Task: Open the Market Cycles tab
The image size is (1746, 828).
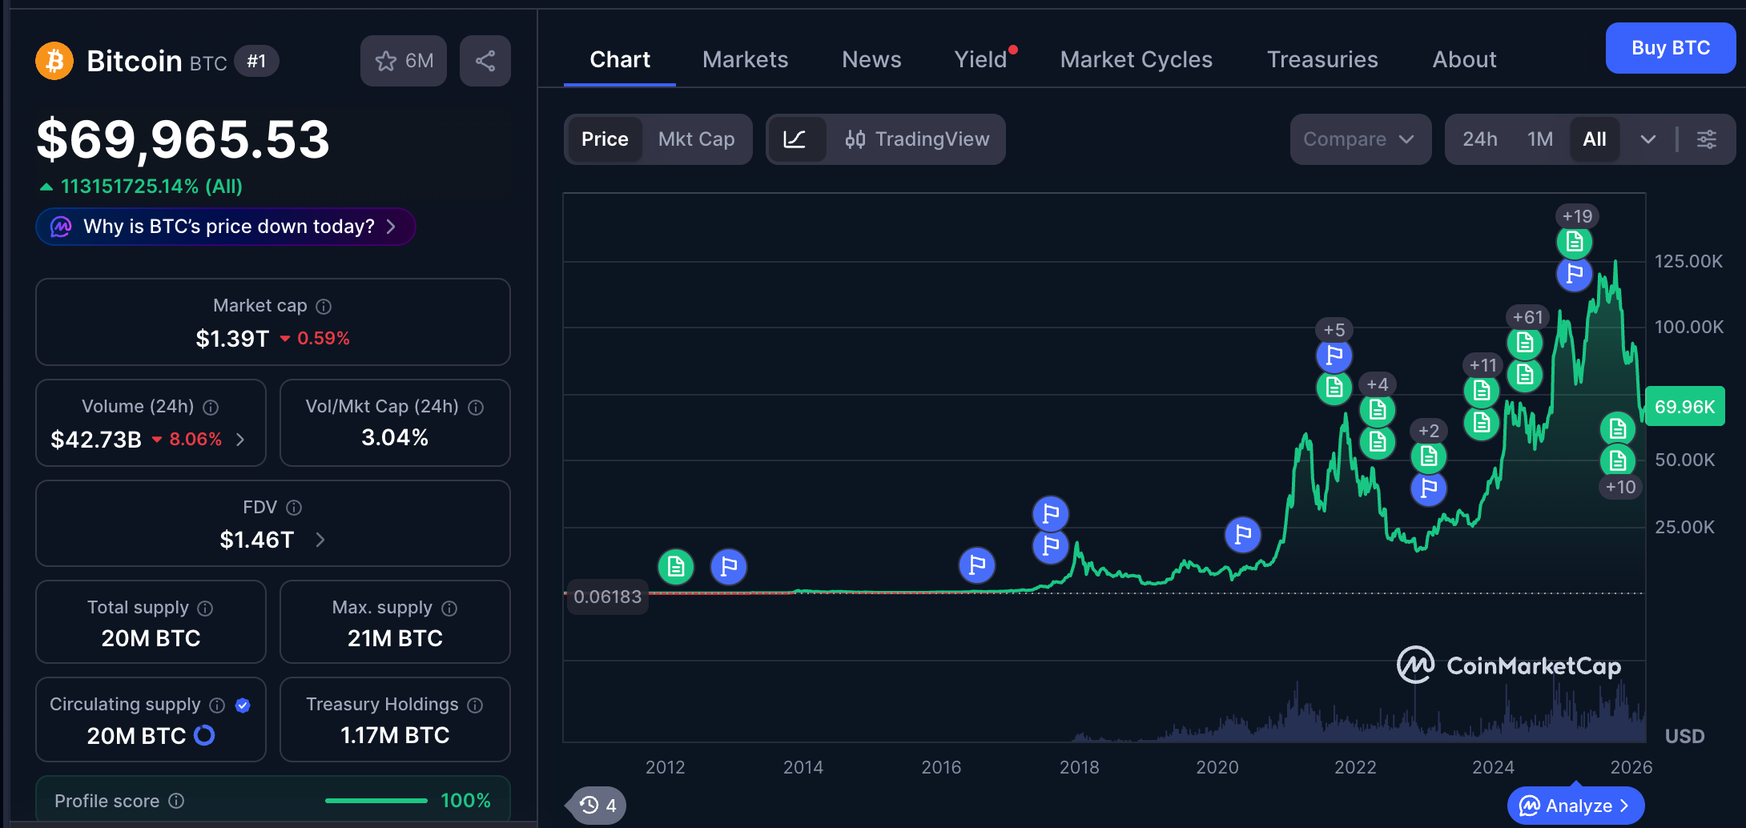Action: 1136,59
